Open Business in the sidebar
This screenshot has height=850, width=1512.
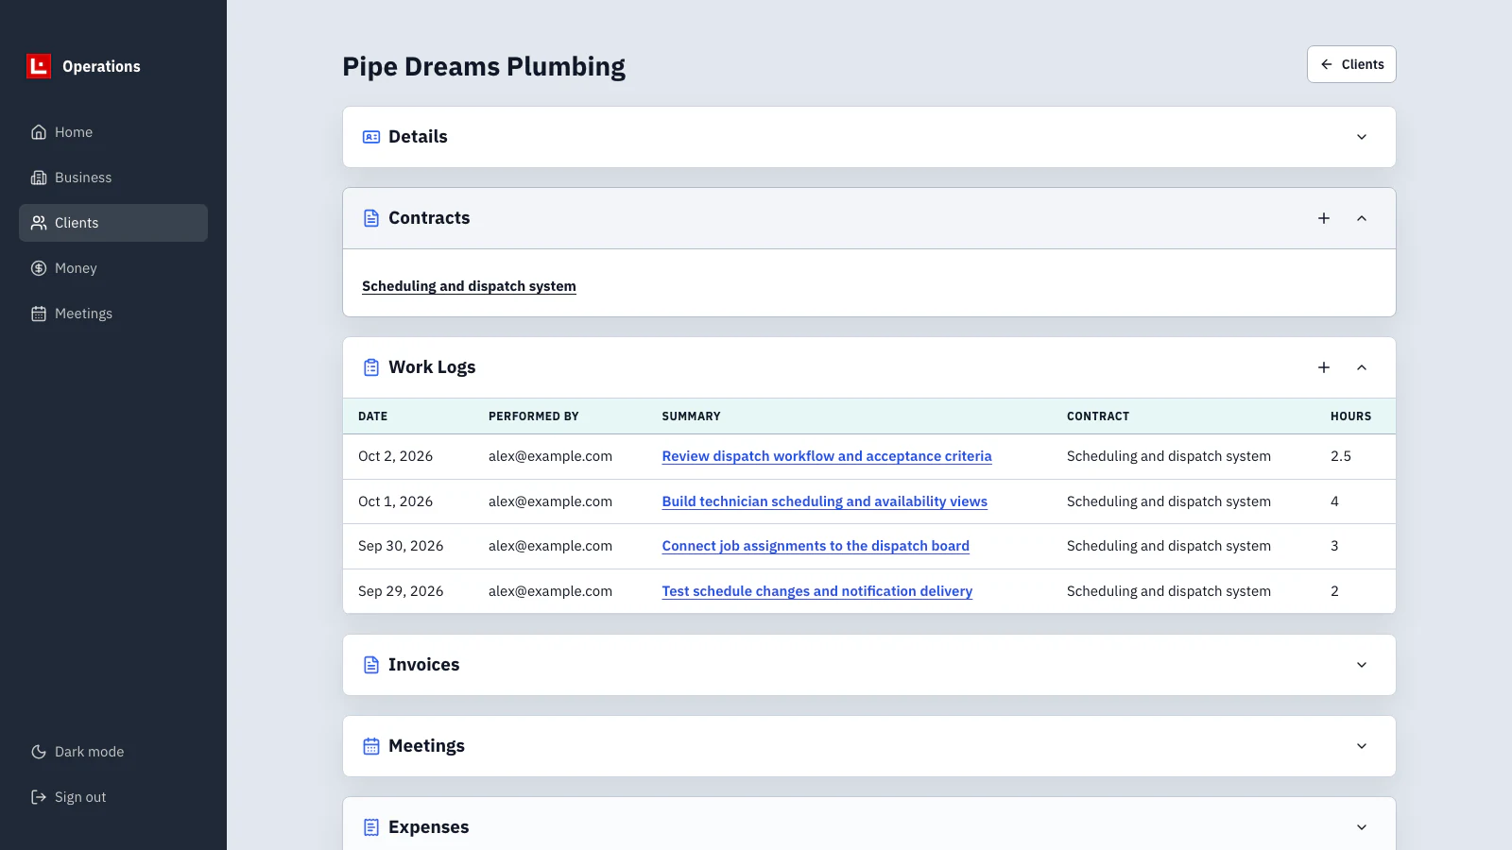tap(113, 178)
